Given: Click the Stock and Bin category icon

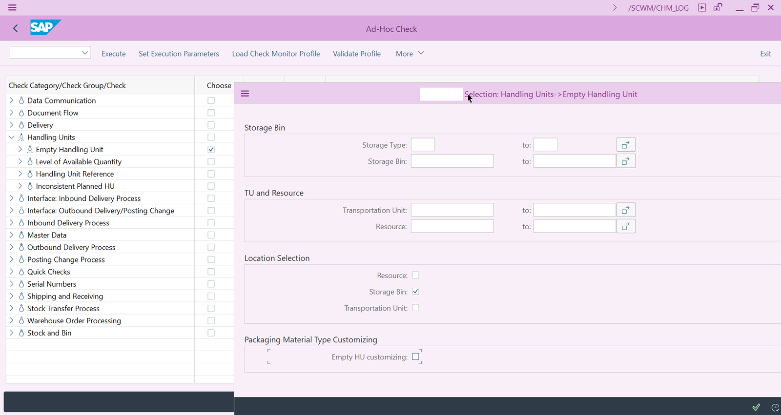Looking at the screenshot, I should pos(21,333).
